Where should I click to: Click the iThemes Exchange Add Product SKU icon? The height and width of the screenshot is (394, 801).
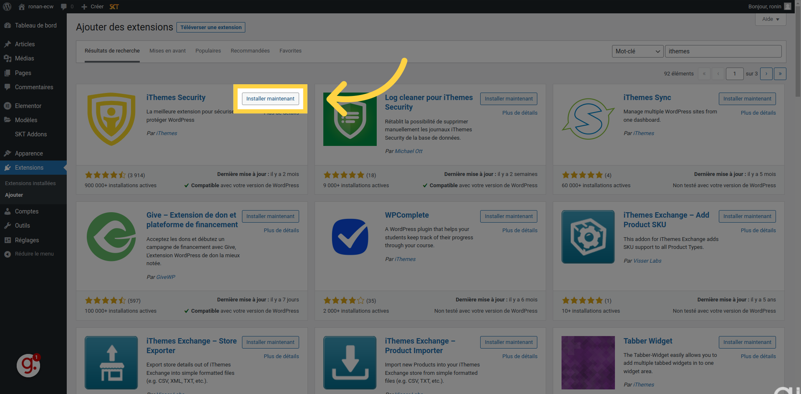pyautogui.click(x=588, y=237)
